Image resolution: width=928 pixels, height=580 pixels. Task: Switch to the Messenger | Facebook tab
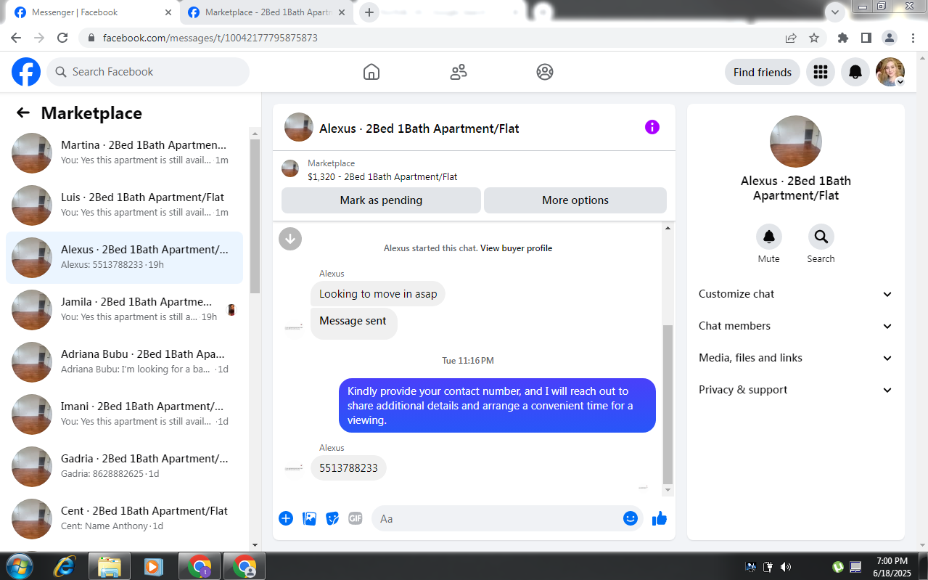pos(92,12)
